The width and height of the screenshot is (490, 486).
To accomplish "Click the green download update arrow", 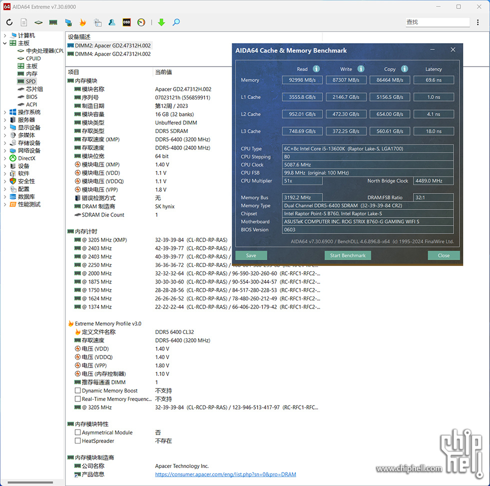I will 161,22.
